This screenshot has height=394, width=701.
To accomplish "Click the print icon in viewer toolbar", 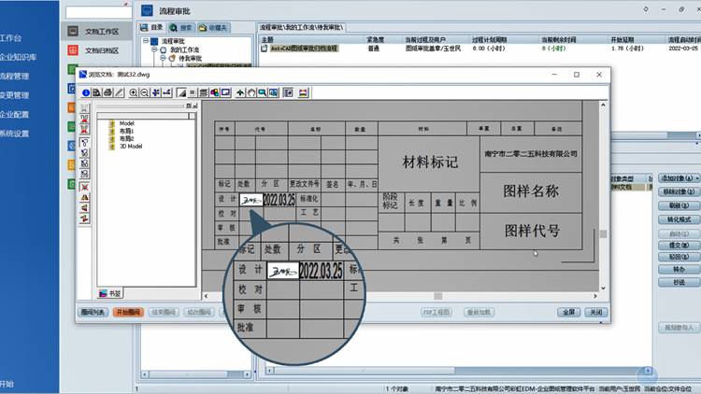I will click(108, 92).
